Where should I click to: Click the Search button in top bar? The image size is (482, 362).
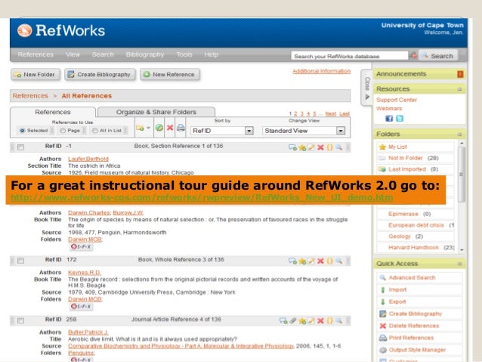click(x=438, y=56)
